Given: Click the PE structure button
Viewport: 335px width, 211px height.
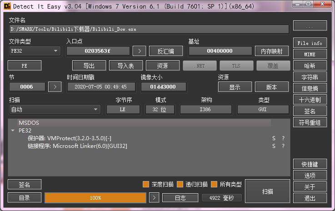Looking at the screenshot, I should point(25,66).
